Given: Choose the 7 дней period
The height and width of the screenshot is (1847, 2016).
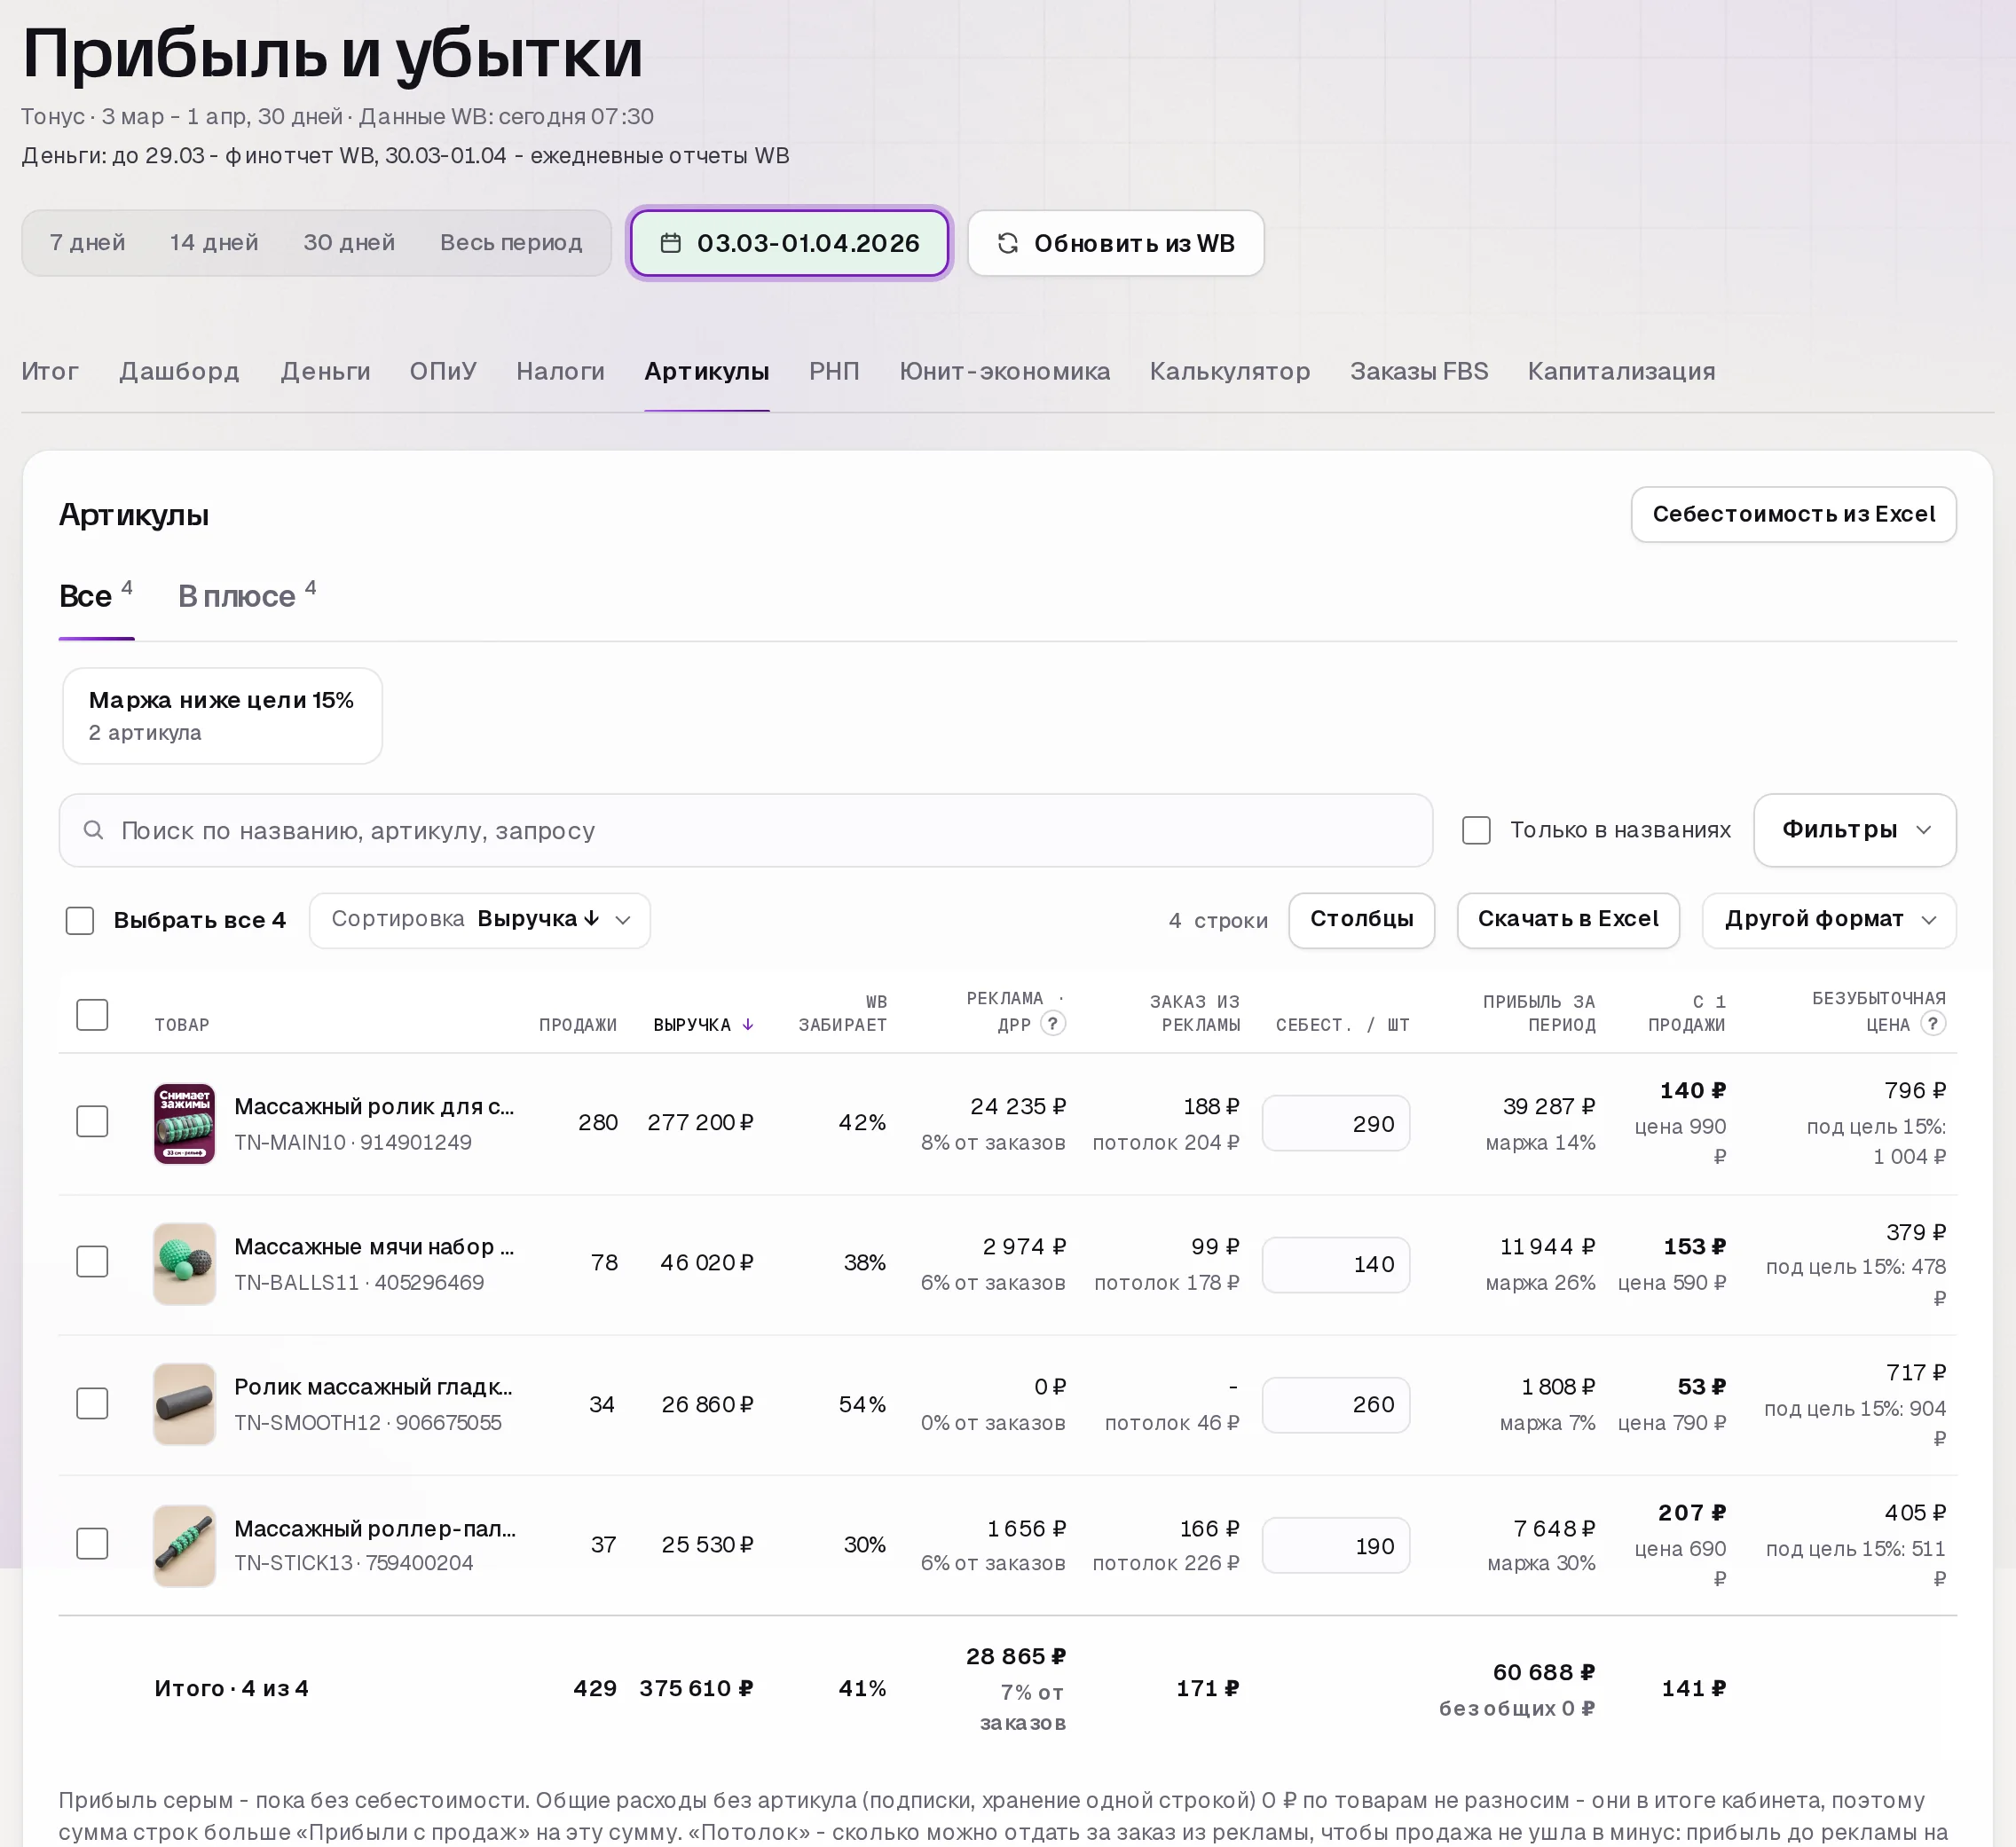Looking at the screenshot, I should click(87, 243).
